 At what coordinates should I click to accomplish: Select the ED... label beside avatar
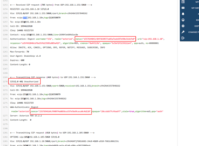(x=197, y=20)
